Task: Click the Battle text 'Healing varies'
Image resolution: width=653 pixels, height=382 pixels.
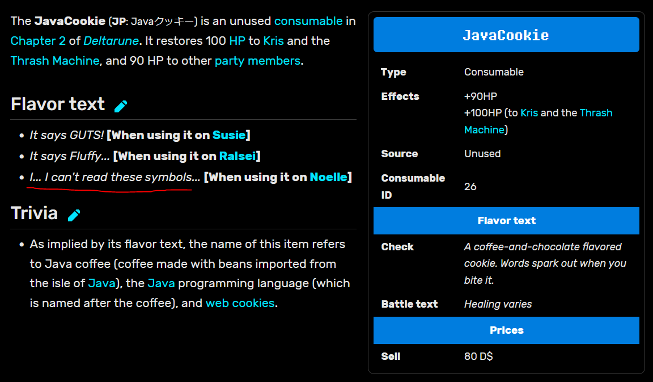Action: tap(498, 304)
